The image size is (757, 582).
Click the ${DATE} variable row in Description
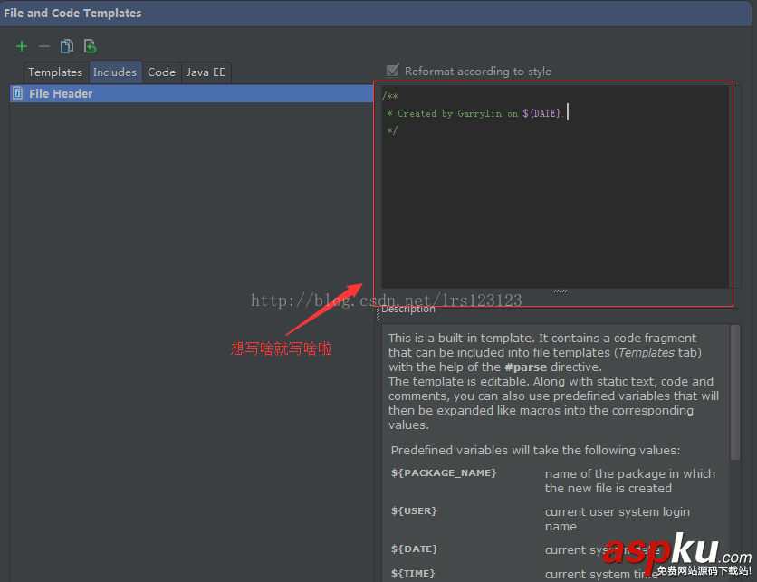coord(414,549)
